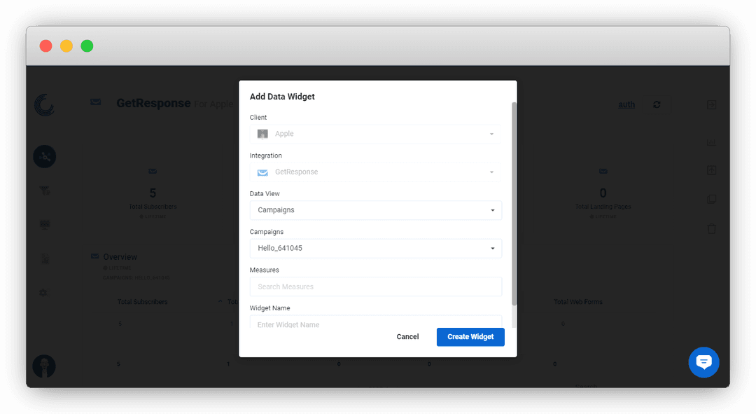Click the exit arrow icon at top right
The height and width of the screenshot is (414, 756).
click(x=711, y=104)
